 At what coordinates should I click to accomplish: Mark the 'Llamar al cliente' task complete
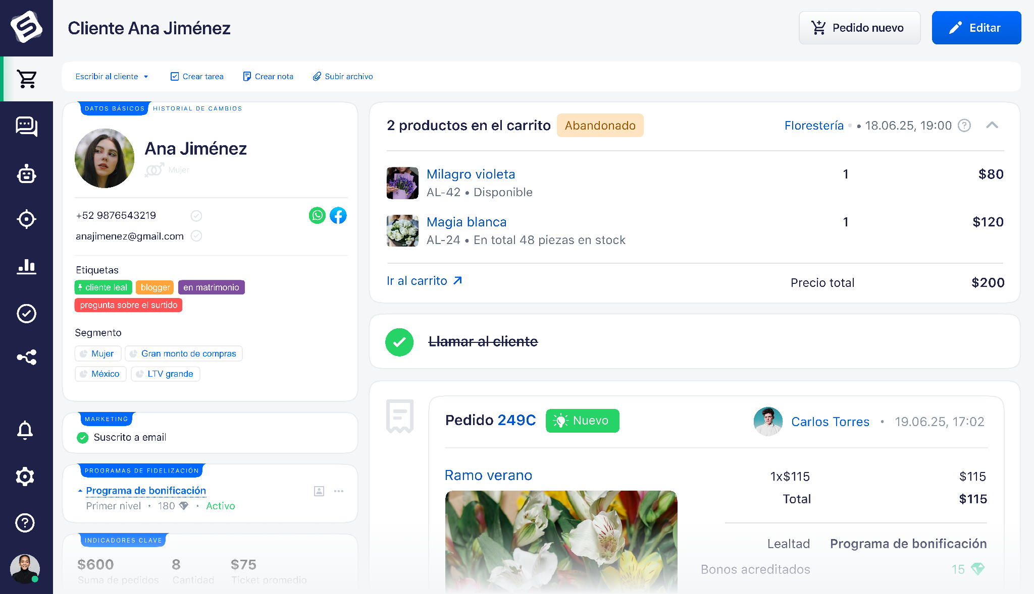pos(399,342)
